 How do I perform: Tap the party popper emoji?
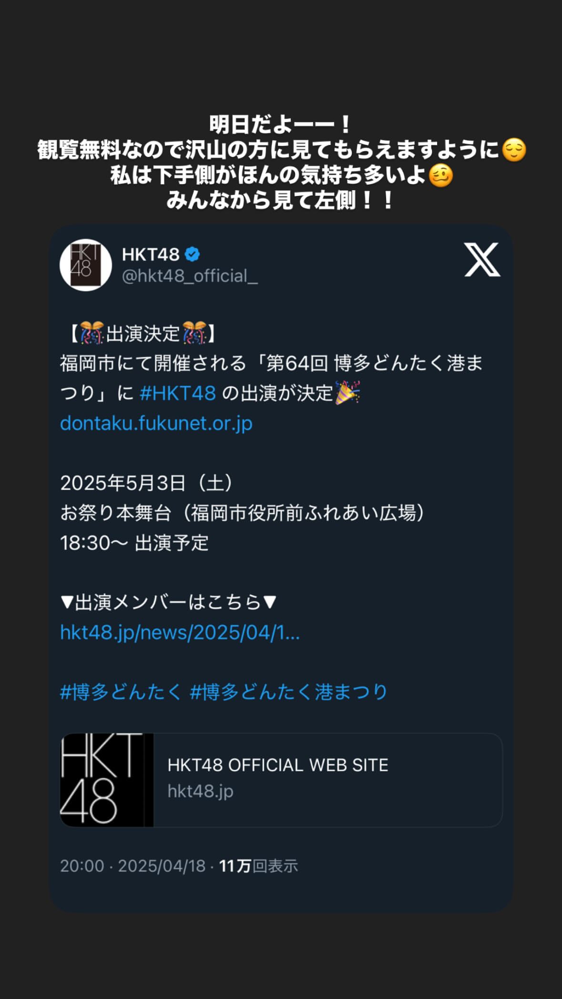click(x=347, y=393)
